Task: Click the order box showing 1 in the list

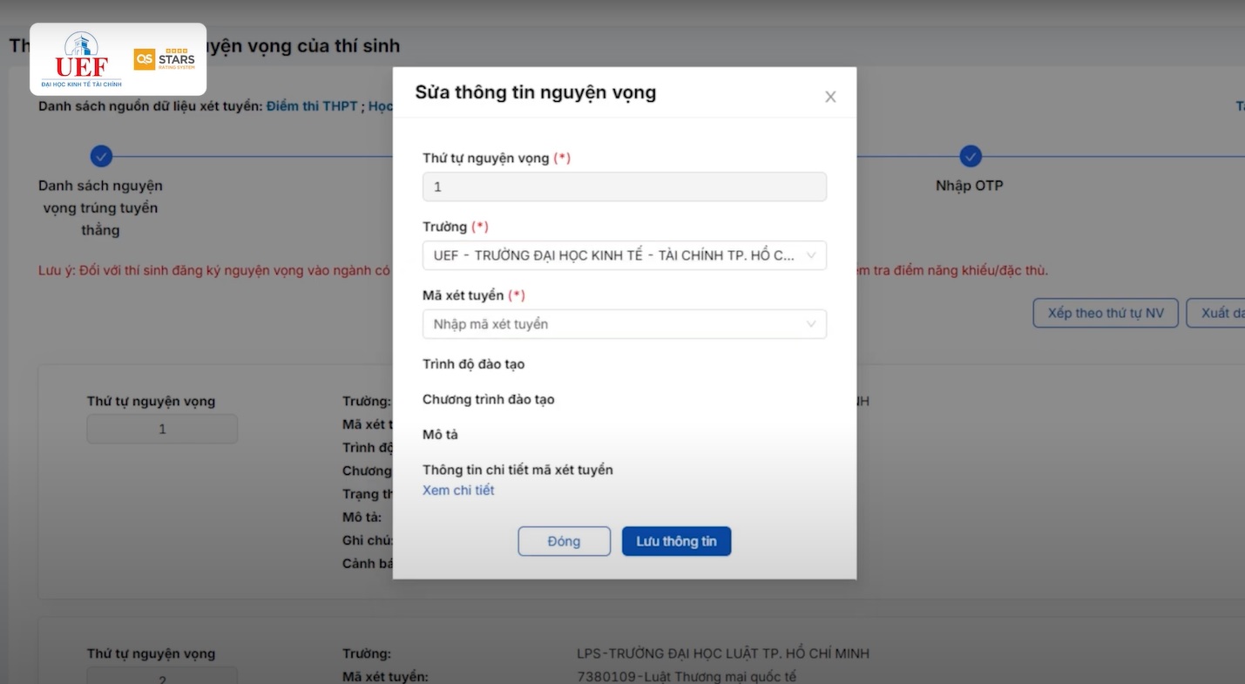Action: tap(162, 429)
